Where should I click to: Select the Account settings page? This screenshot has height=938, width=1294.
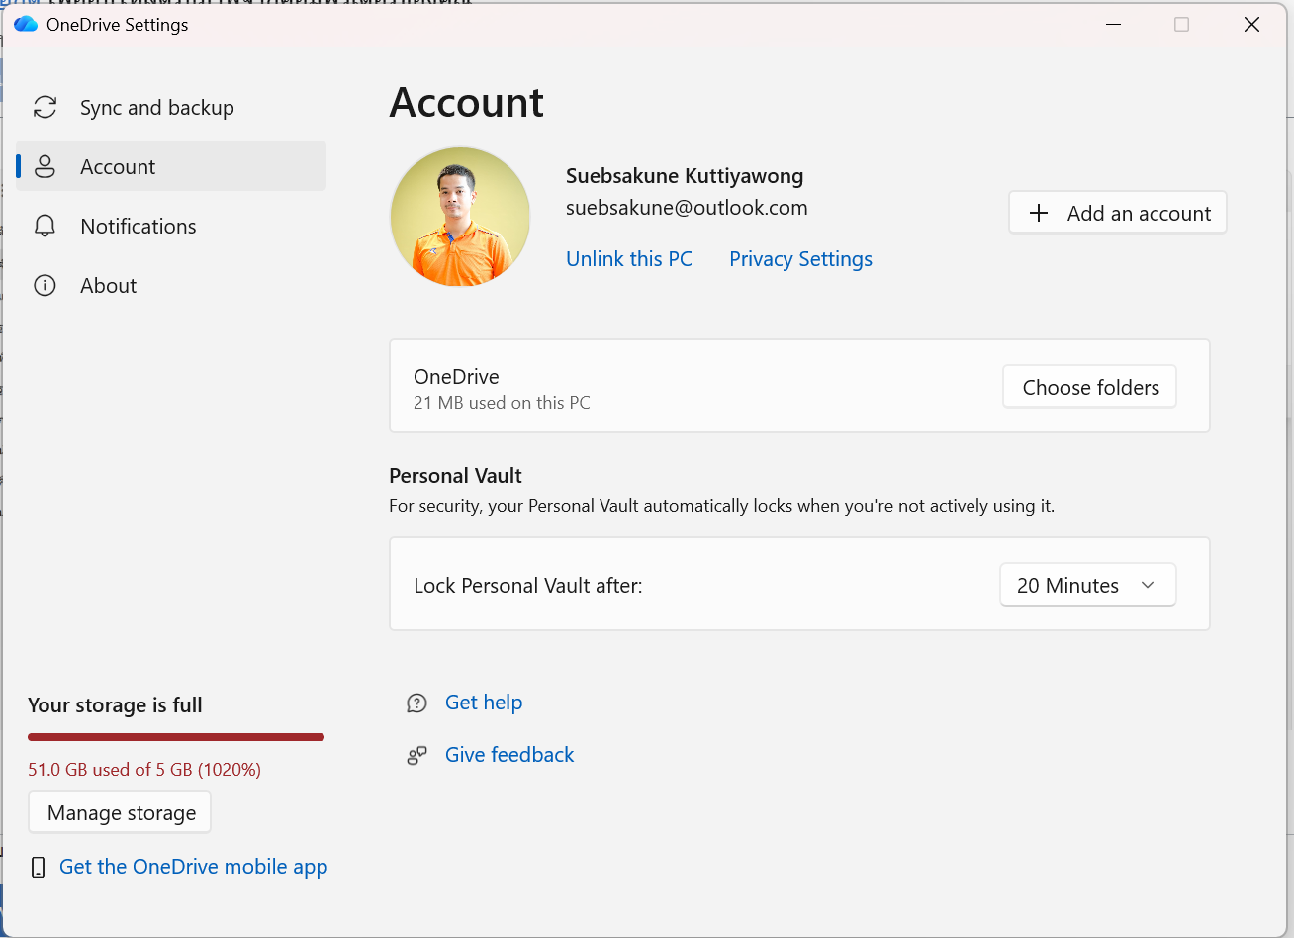tap(171, 166)
